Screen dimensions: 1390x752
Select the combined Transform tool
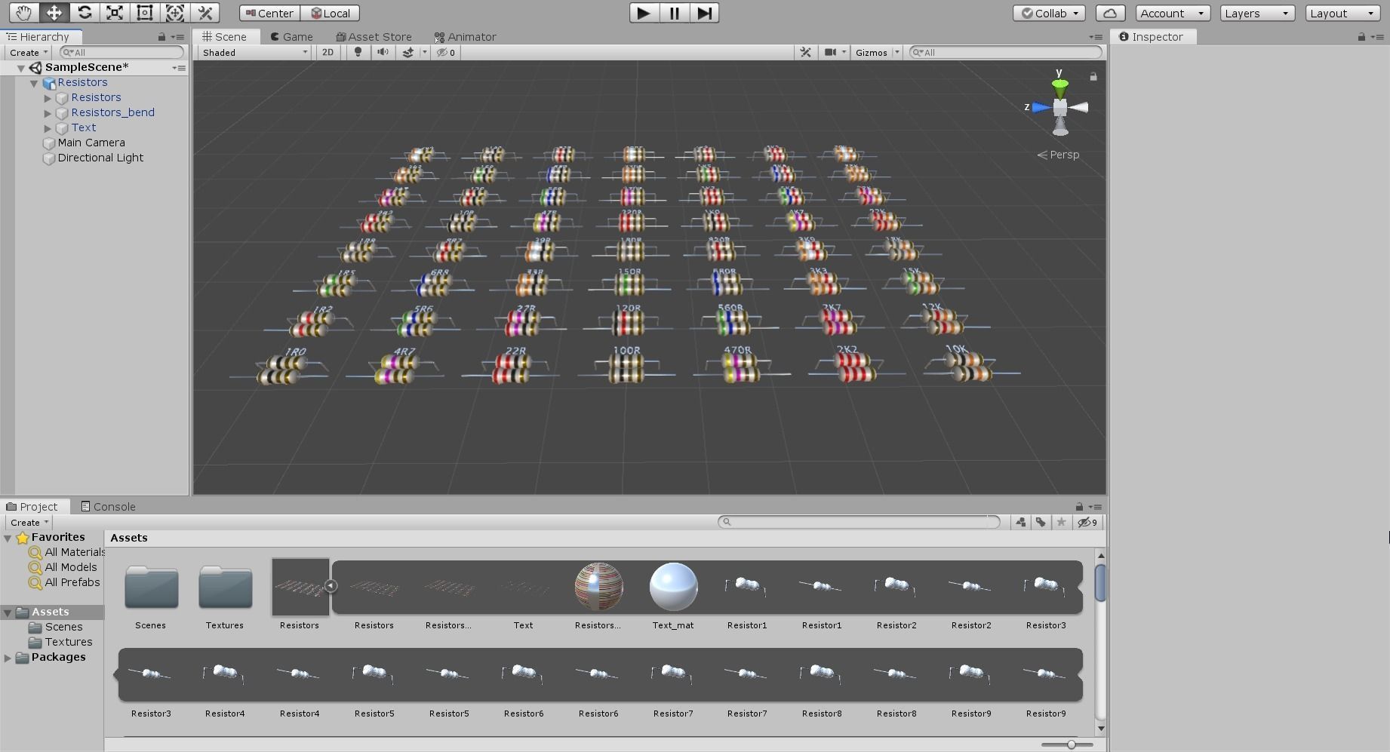point(175,13)
